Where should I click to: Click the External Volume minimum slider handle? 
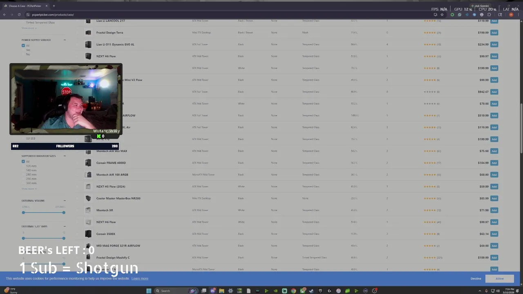click(23, 213)
